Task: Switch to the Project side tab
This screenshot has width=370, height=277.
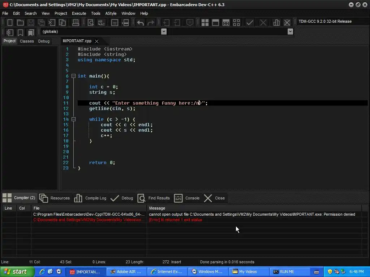Action: pyautogui.click(x=9, y=41)
